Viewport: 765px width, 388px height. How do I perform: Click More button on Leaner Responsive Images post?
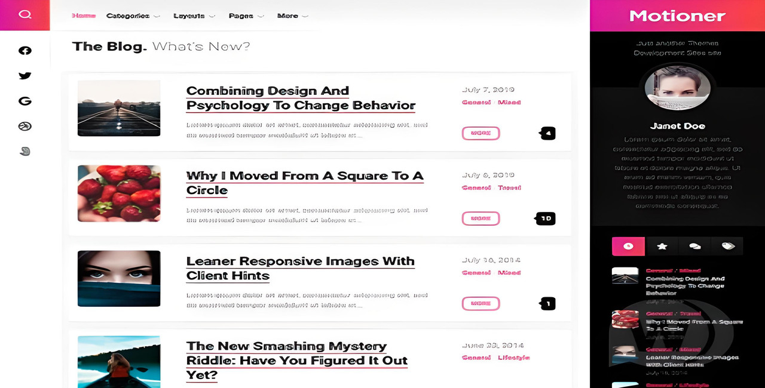point(481,304)
